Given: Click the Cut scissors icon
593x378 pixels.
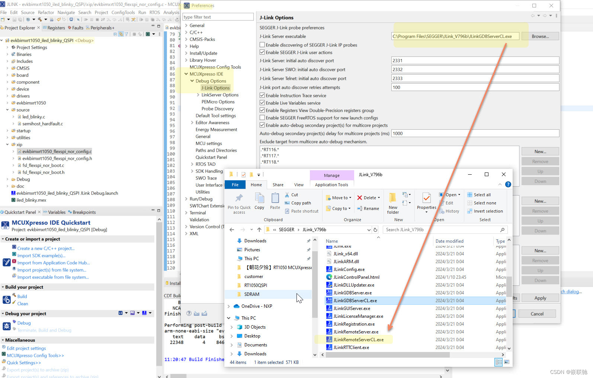Looking at the screenshot, I should click(x=287, y=195).
